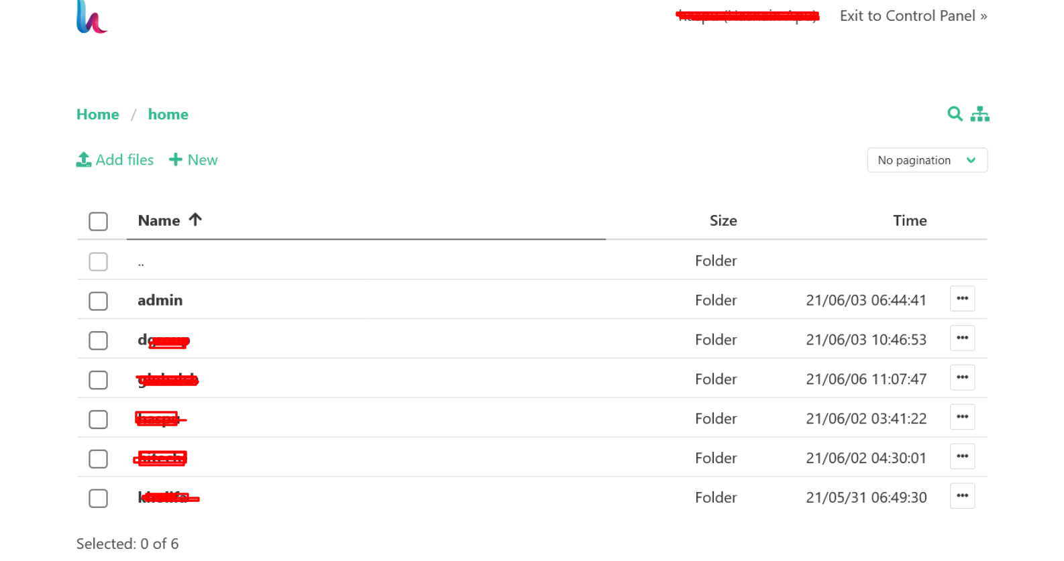Click Add files upload button
The width and height of the screenshot is (1064, 561).
click(x=115, y=160)
